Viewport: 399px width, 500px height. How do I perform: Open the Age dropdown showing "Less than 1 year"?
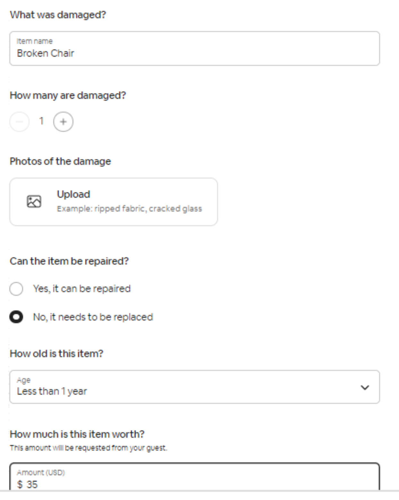pos(194,387)
